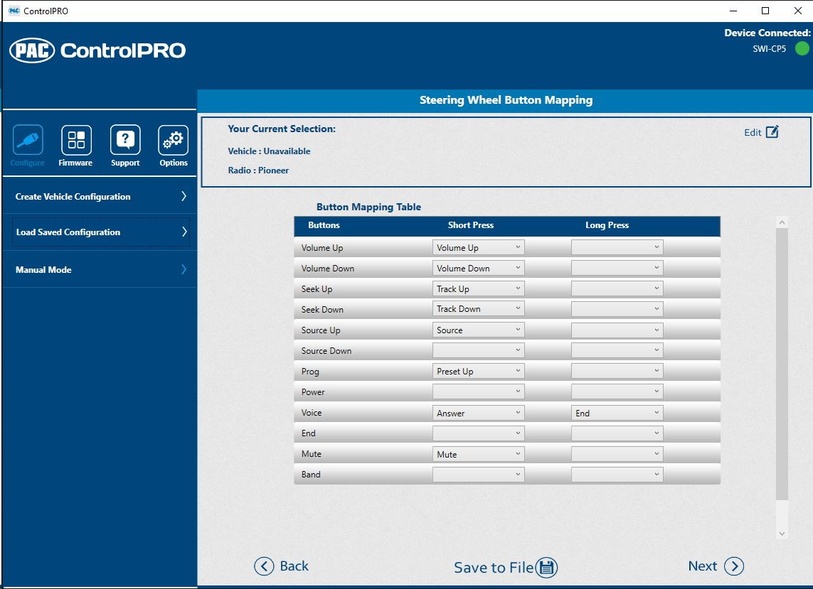Click the Back button label
813x589 pixels.
coord(294,566)
